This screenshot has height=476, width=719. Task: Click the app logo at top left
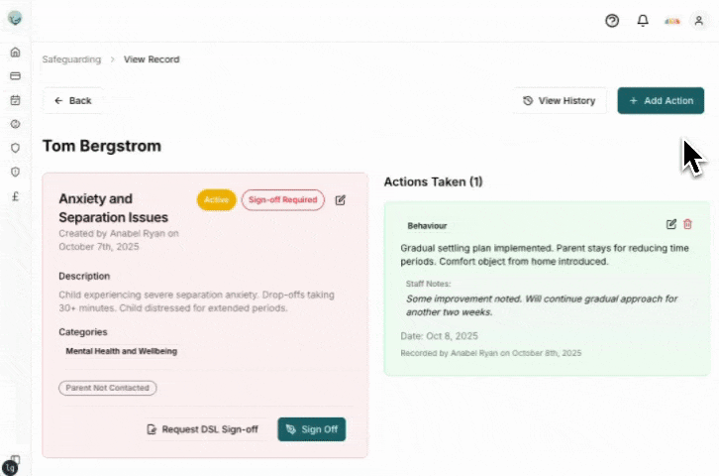pos(15,19)
